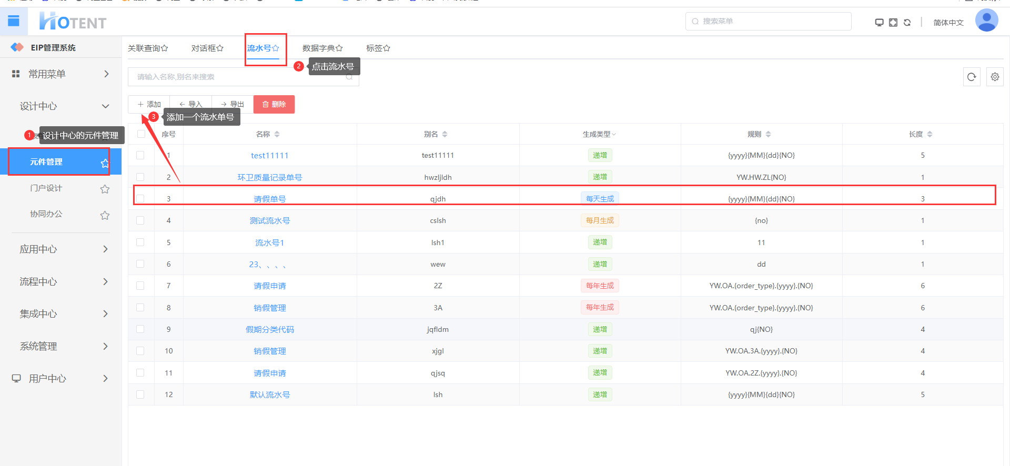Star the 协同办公 menu item
This screenshot has height=466, width=1010.
(105, 215)
